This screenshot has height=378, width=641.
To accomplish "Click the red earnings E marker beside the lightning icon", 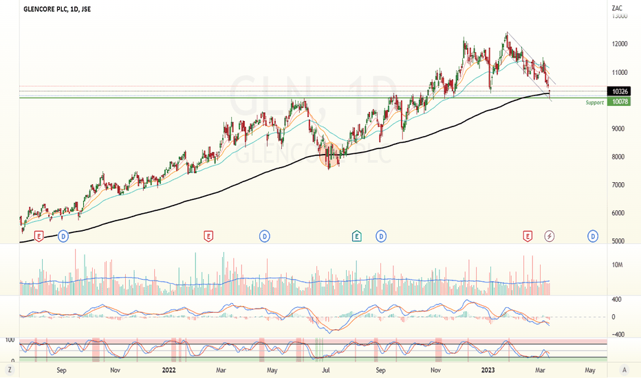I will tap(528, 236).
